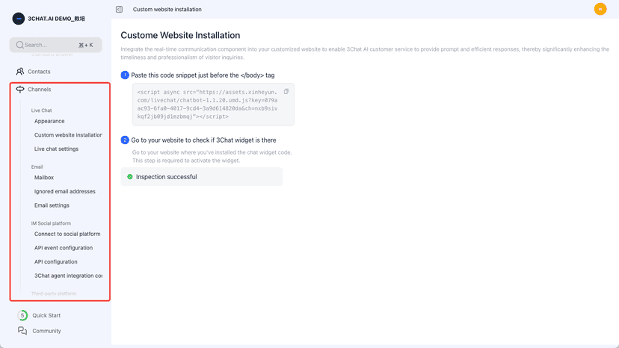The height and width of the screenshot is (348, 619).
Task: Click the Custome Website Installation heading
Action: tap(180, 35)
